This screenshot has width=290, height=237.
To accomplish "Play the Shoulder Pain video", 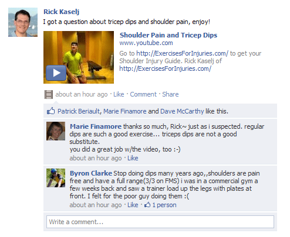I will [56, 73].
